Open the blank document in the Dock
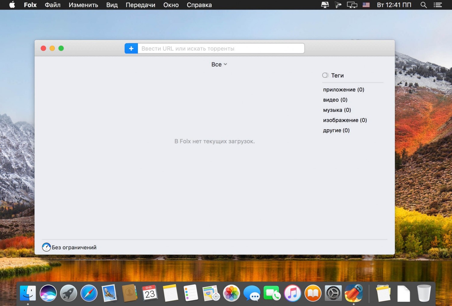This screenshot has height=306, width=452. point(403,293)
